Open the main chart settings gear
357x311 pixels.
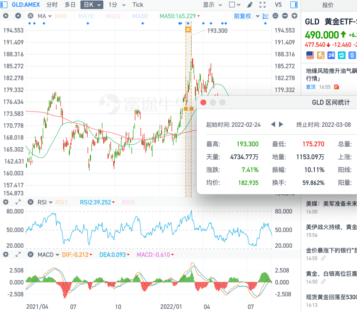click(5, 16)
